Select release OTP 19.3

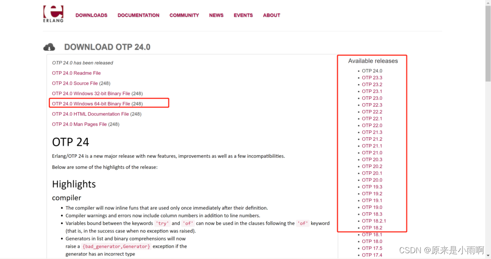point(372,187)
